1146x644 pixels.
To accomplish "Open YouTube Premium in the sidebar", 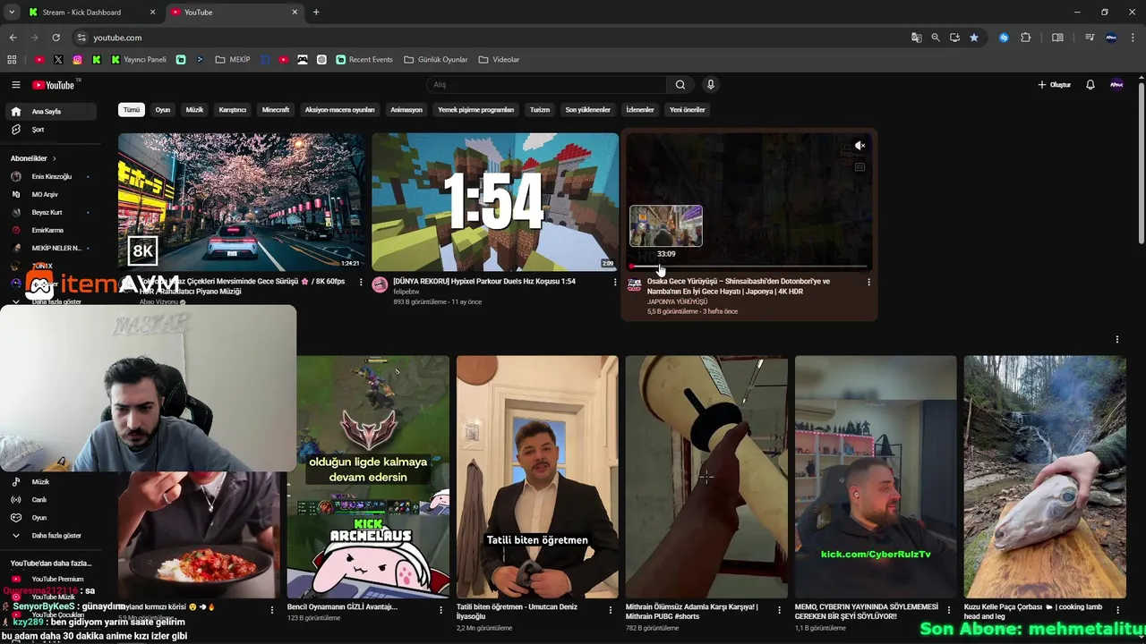I will (51, 579).
